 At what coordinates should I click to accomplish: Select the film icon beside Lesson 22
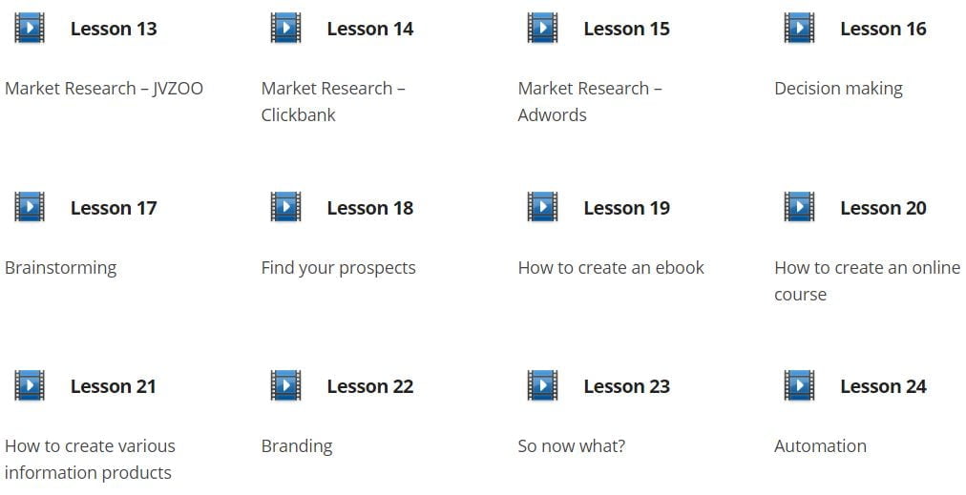285,385
